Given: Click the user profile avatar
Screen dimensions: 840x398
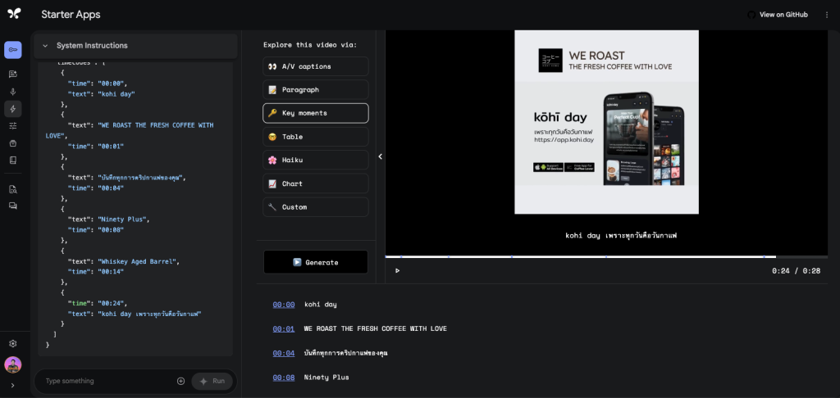Looking at the screenshot, I should (13, 365).
